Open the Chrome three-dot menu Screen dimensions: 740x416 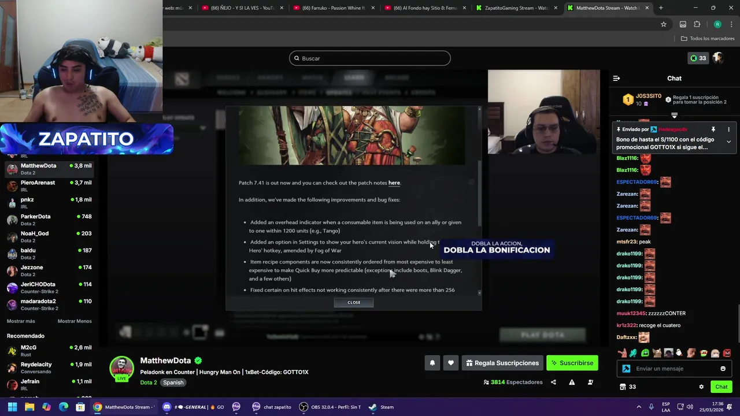[x=730, y=24]
